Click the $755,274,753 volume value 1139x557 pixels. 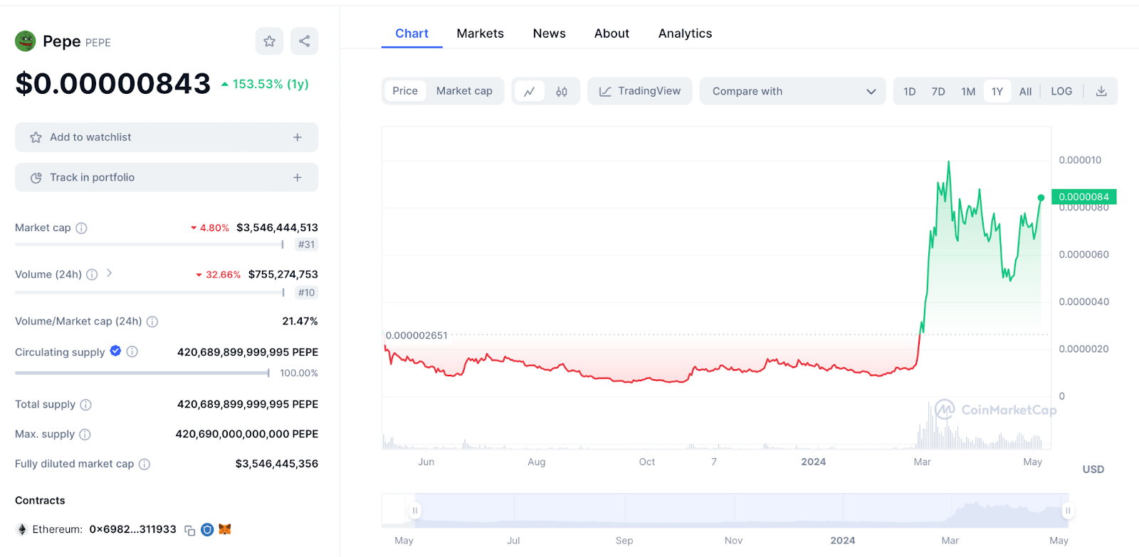point(283,275)
